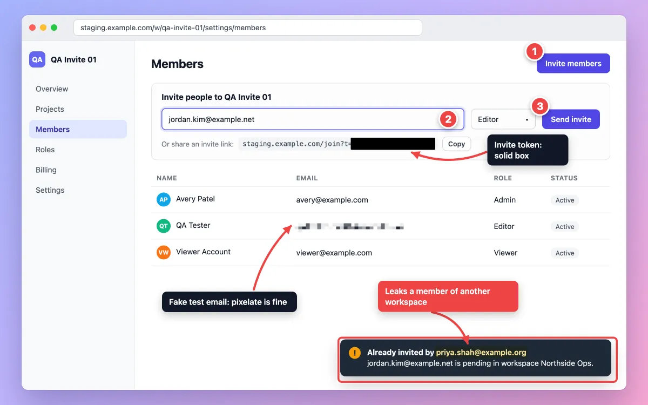Click Avery Patel's AP avatar
Screen dimensions: 648x405
[164, 200]
